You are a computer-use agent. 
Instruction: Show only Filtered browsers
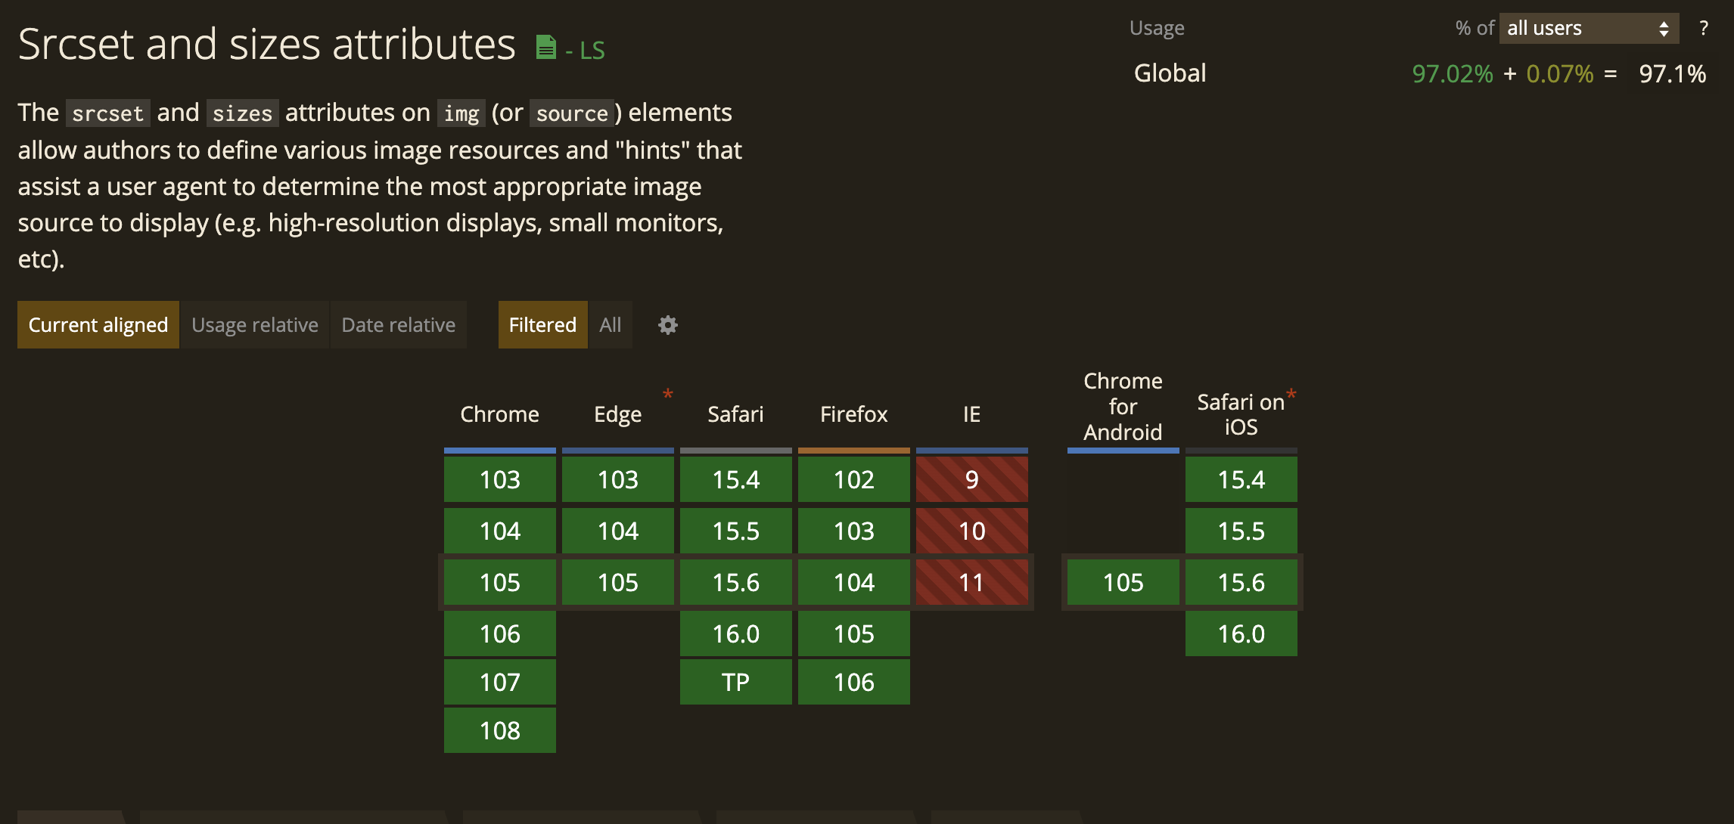coord(542,325)
